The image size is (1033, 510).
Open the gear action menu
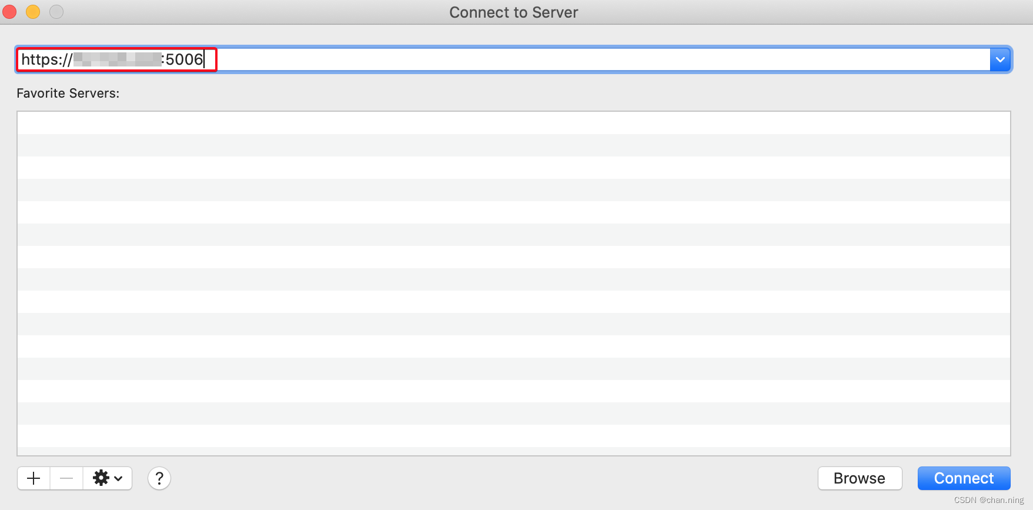108,478
